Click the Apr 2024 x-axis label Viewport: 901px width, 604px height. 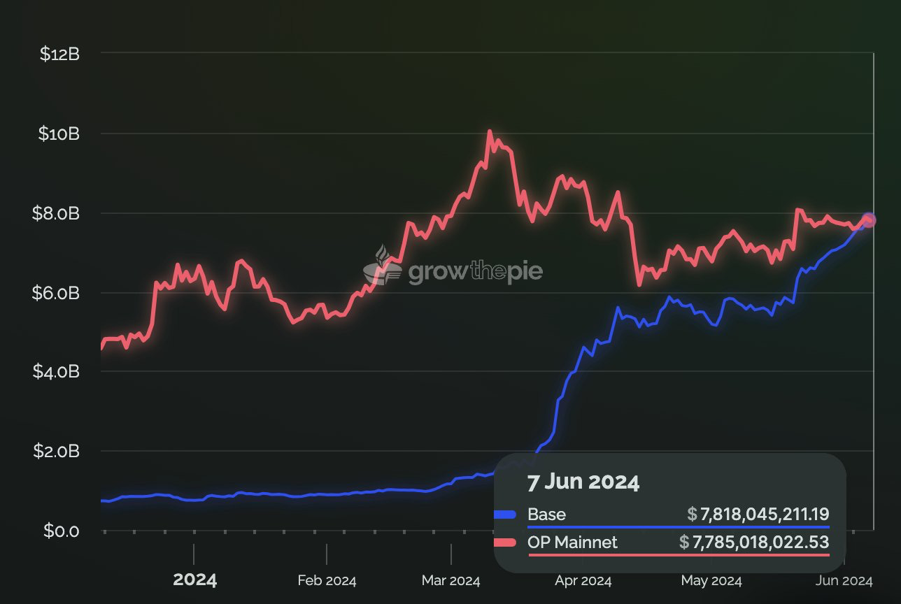click(x=583, y=581)
